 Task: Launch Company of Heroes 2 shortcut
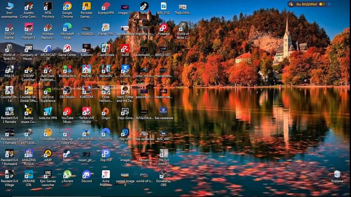29,53
